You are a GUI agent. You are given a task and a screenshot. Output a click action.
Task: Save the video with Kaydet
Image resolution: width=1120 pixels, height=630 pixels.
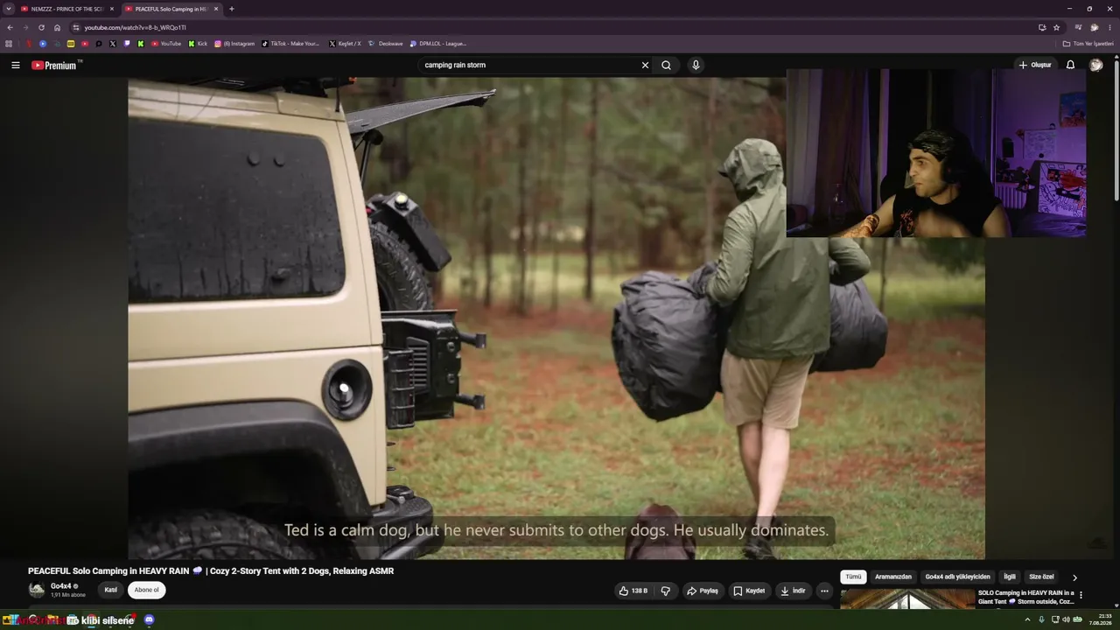click(749, 591)
